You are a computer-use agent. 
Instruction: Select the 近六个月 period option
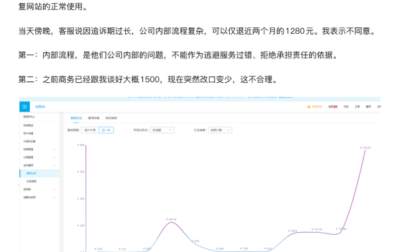point(90,130)
